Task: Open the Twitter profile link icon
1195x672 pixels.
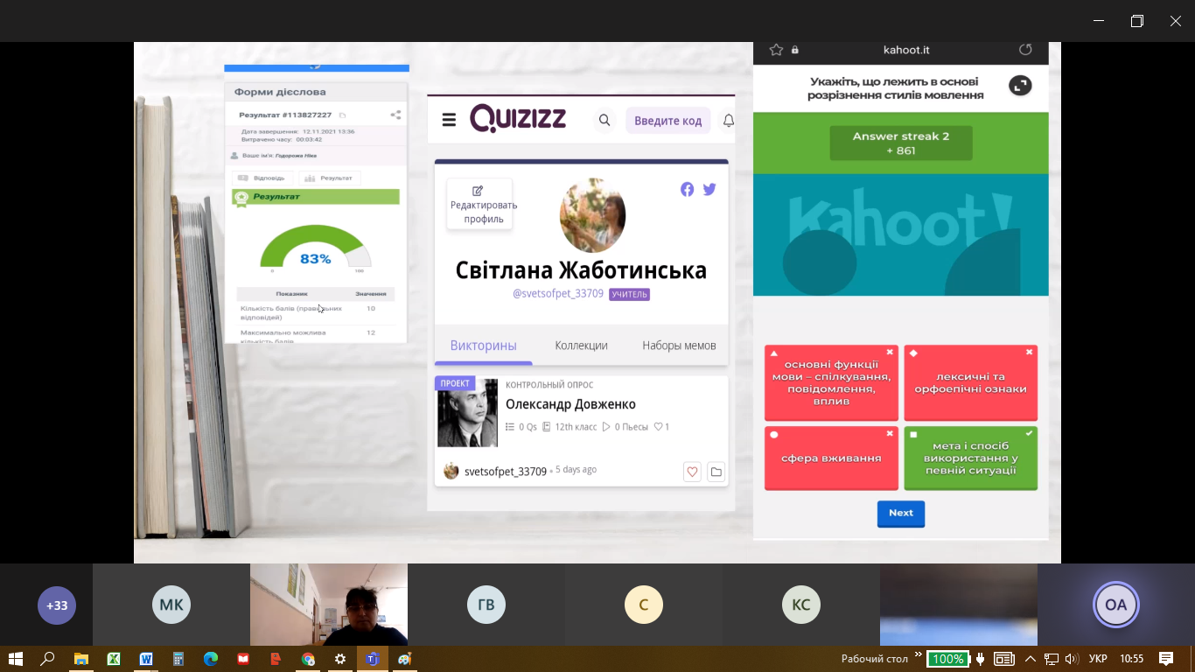Action: (x=709, y=189)
